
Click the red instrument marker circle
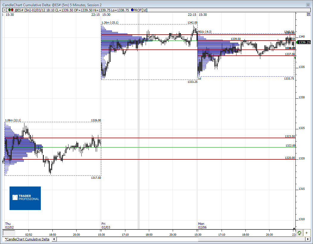12,10
